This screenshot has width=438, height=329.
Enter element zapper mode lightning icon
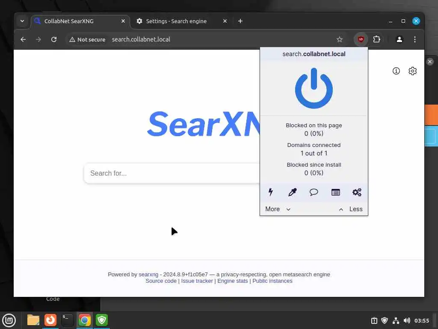click(270, 192)
